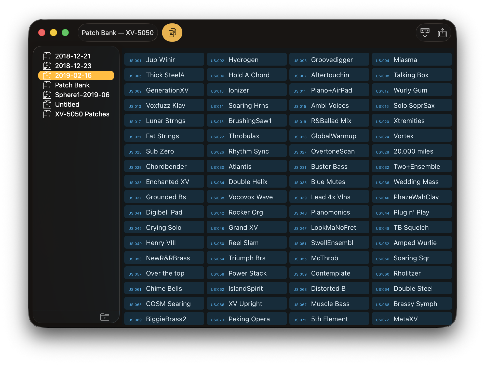Click the Solo SoprSax patch
Viewport: 485px width, 365px height.
pos(412,105)
